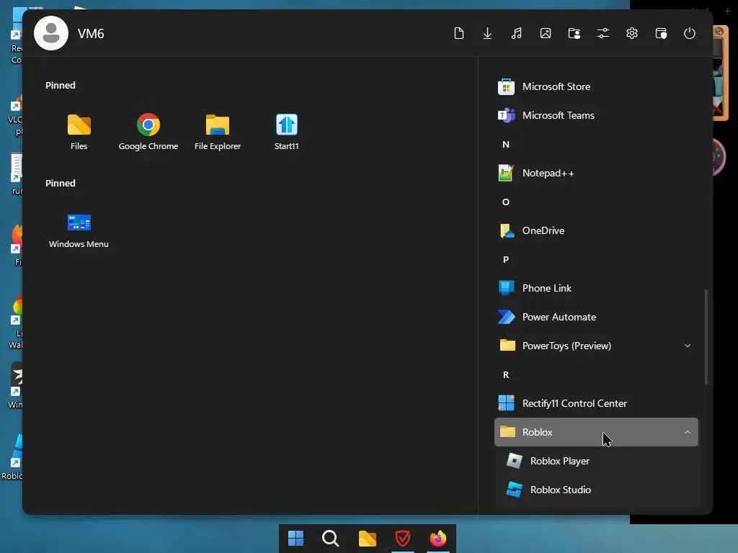Image resolution: width=738 pixels, height=553 pixels.
Task: Open Music shortcut icon in header
Action: coord(516,33)
